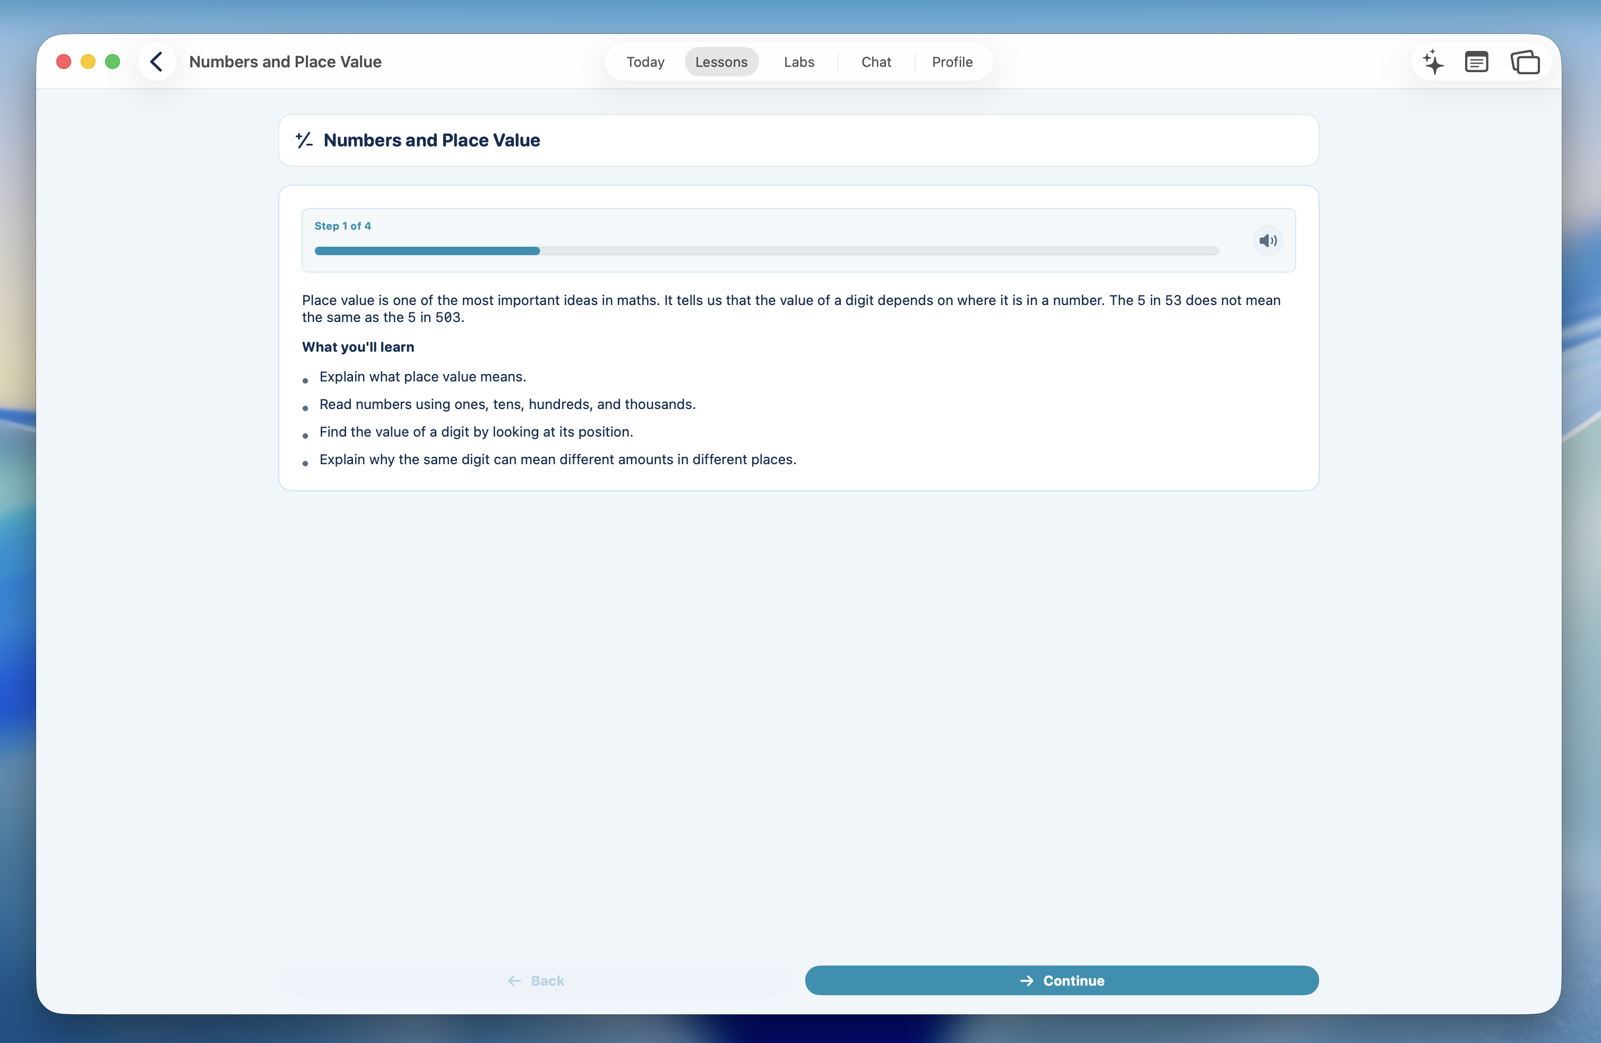This screenshot has width=1601, height=1043.
Task: Select bullet Find the value of a digit
Action: tap(476, 432)
